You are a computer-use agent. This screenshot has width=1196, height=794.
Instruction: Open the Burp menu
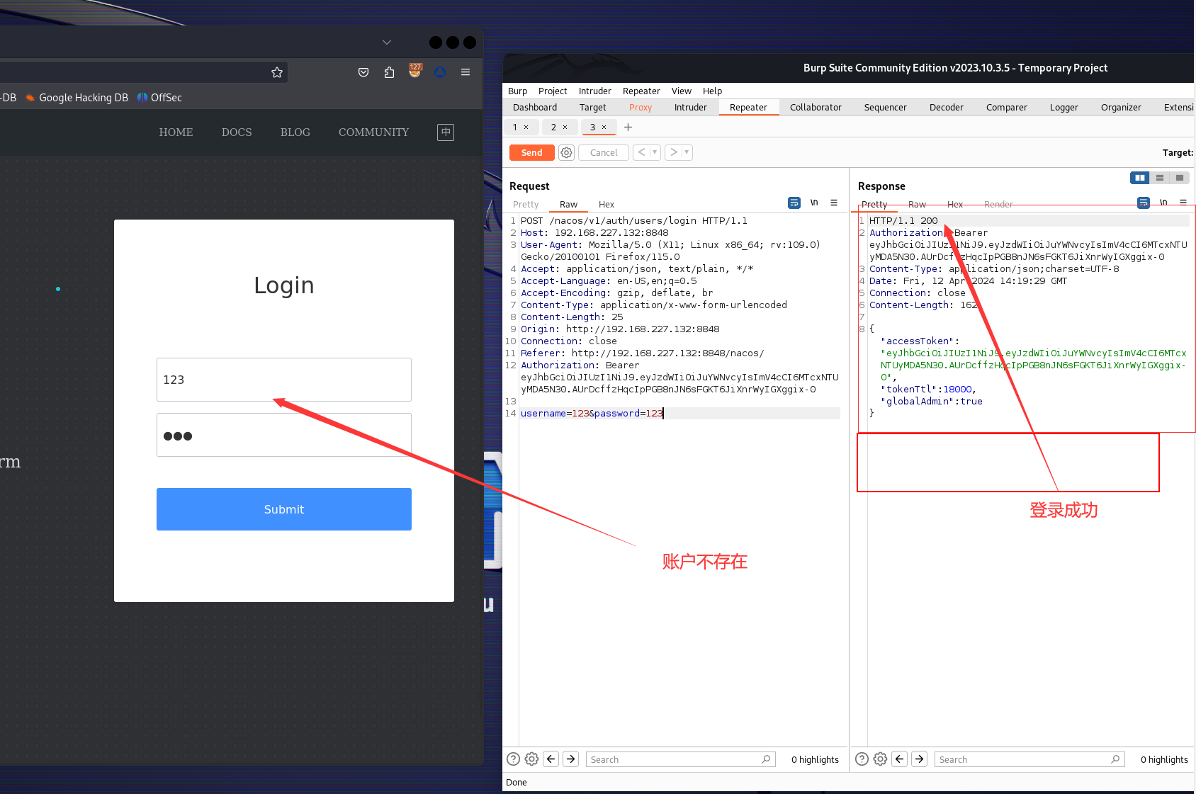point(518,91)
